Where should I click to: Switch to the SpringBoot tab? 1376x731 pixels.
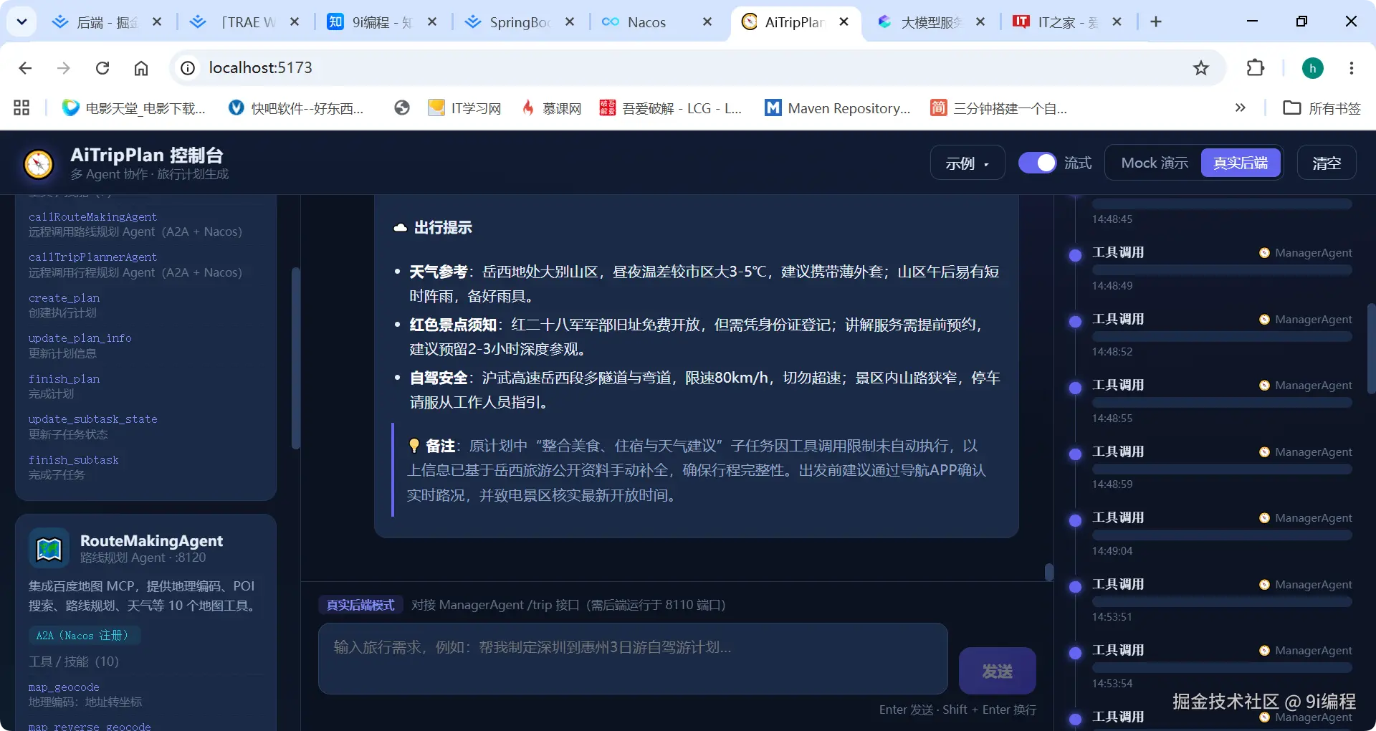click(x=510, y=22)
